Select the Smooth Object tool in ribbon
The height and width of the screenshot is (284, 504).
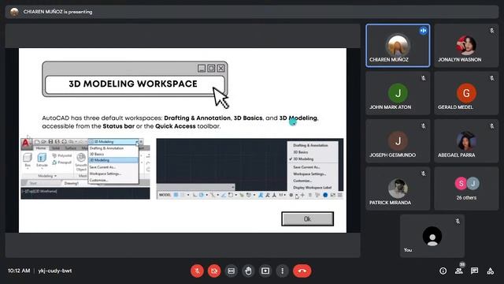coord(81,162)
